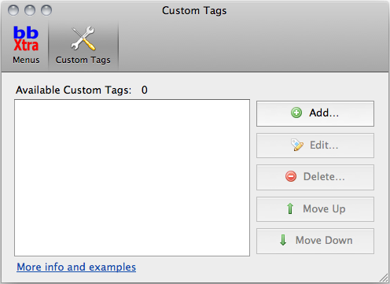Screen dimensions: 390x284
Task: Click the window minimize button
Action: [x=30, y=10]
